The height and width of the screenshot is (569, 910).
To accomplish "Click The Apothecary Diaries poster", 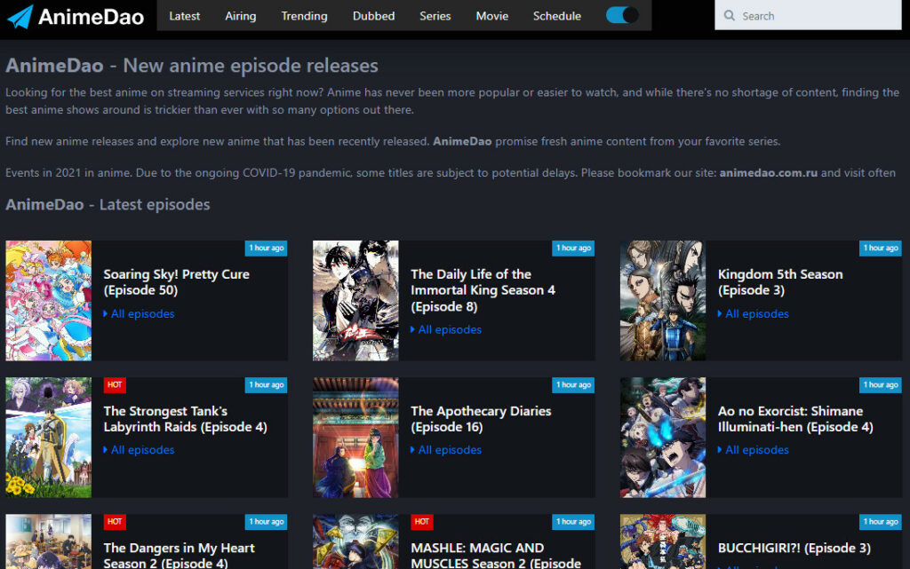I will pos(355,438).
